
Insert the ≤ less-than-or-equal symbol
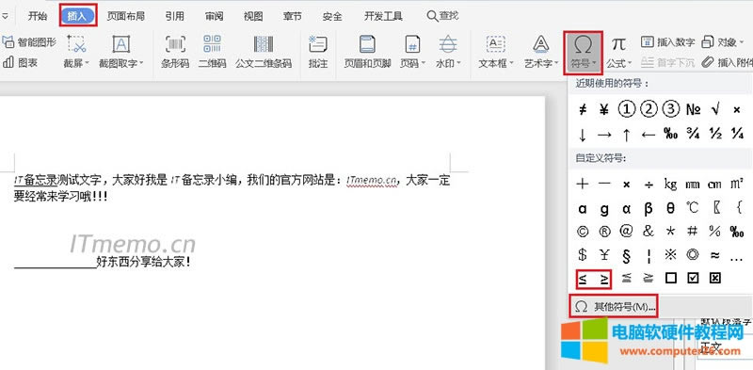(x=582, y=279)
